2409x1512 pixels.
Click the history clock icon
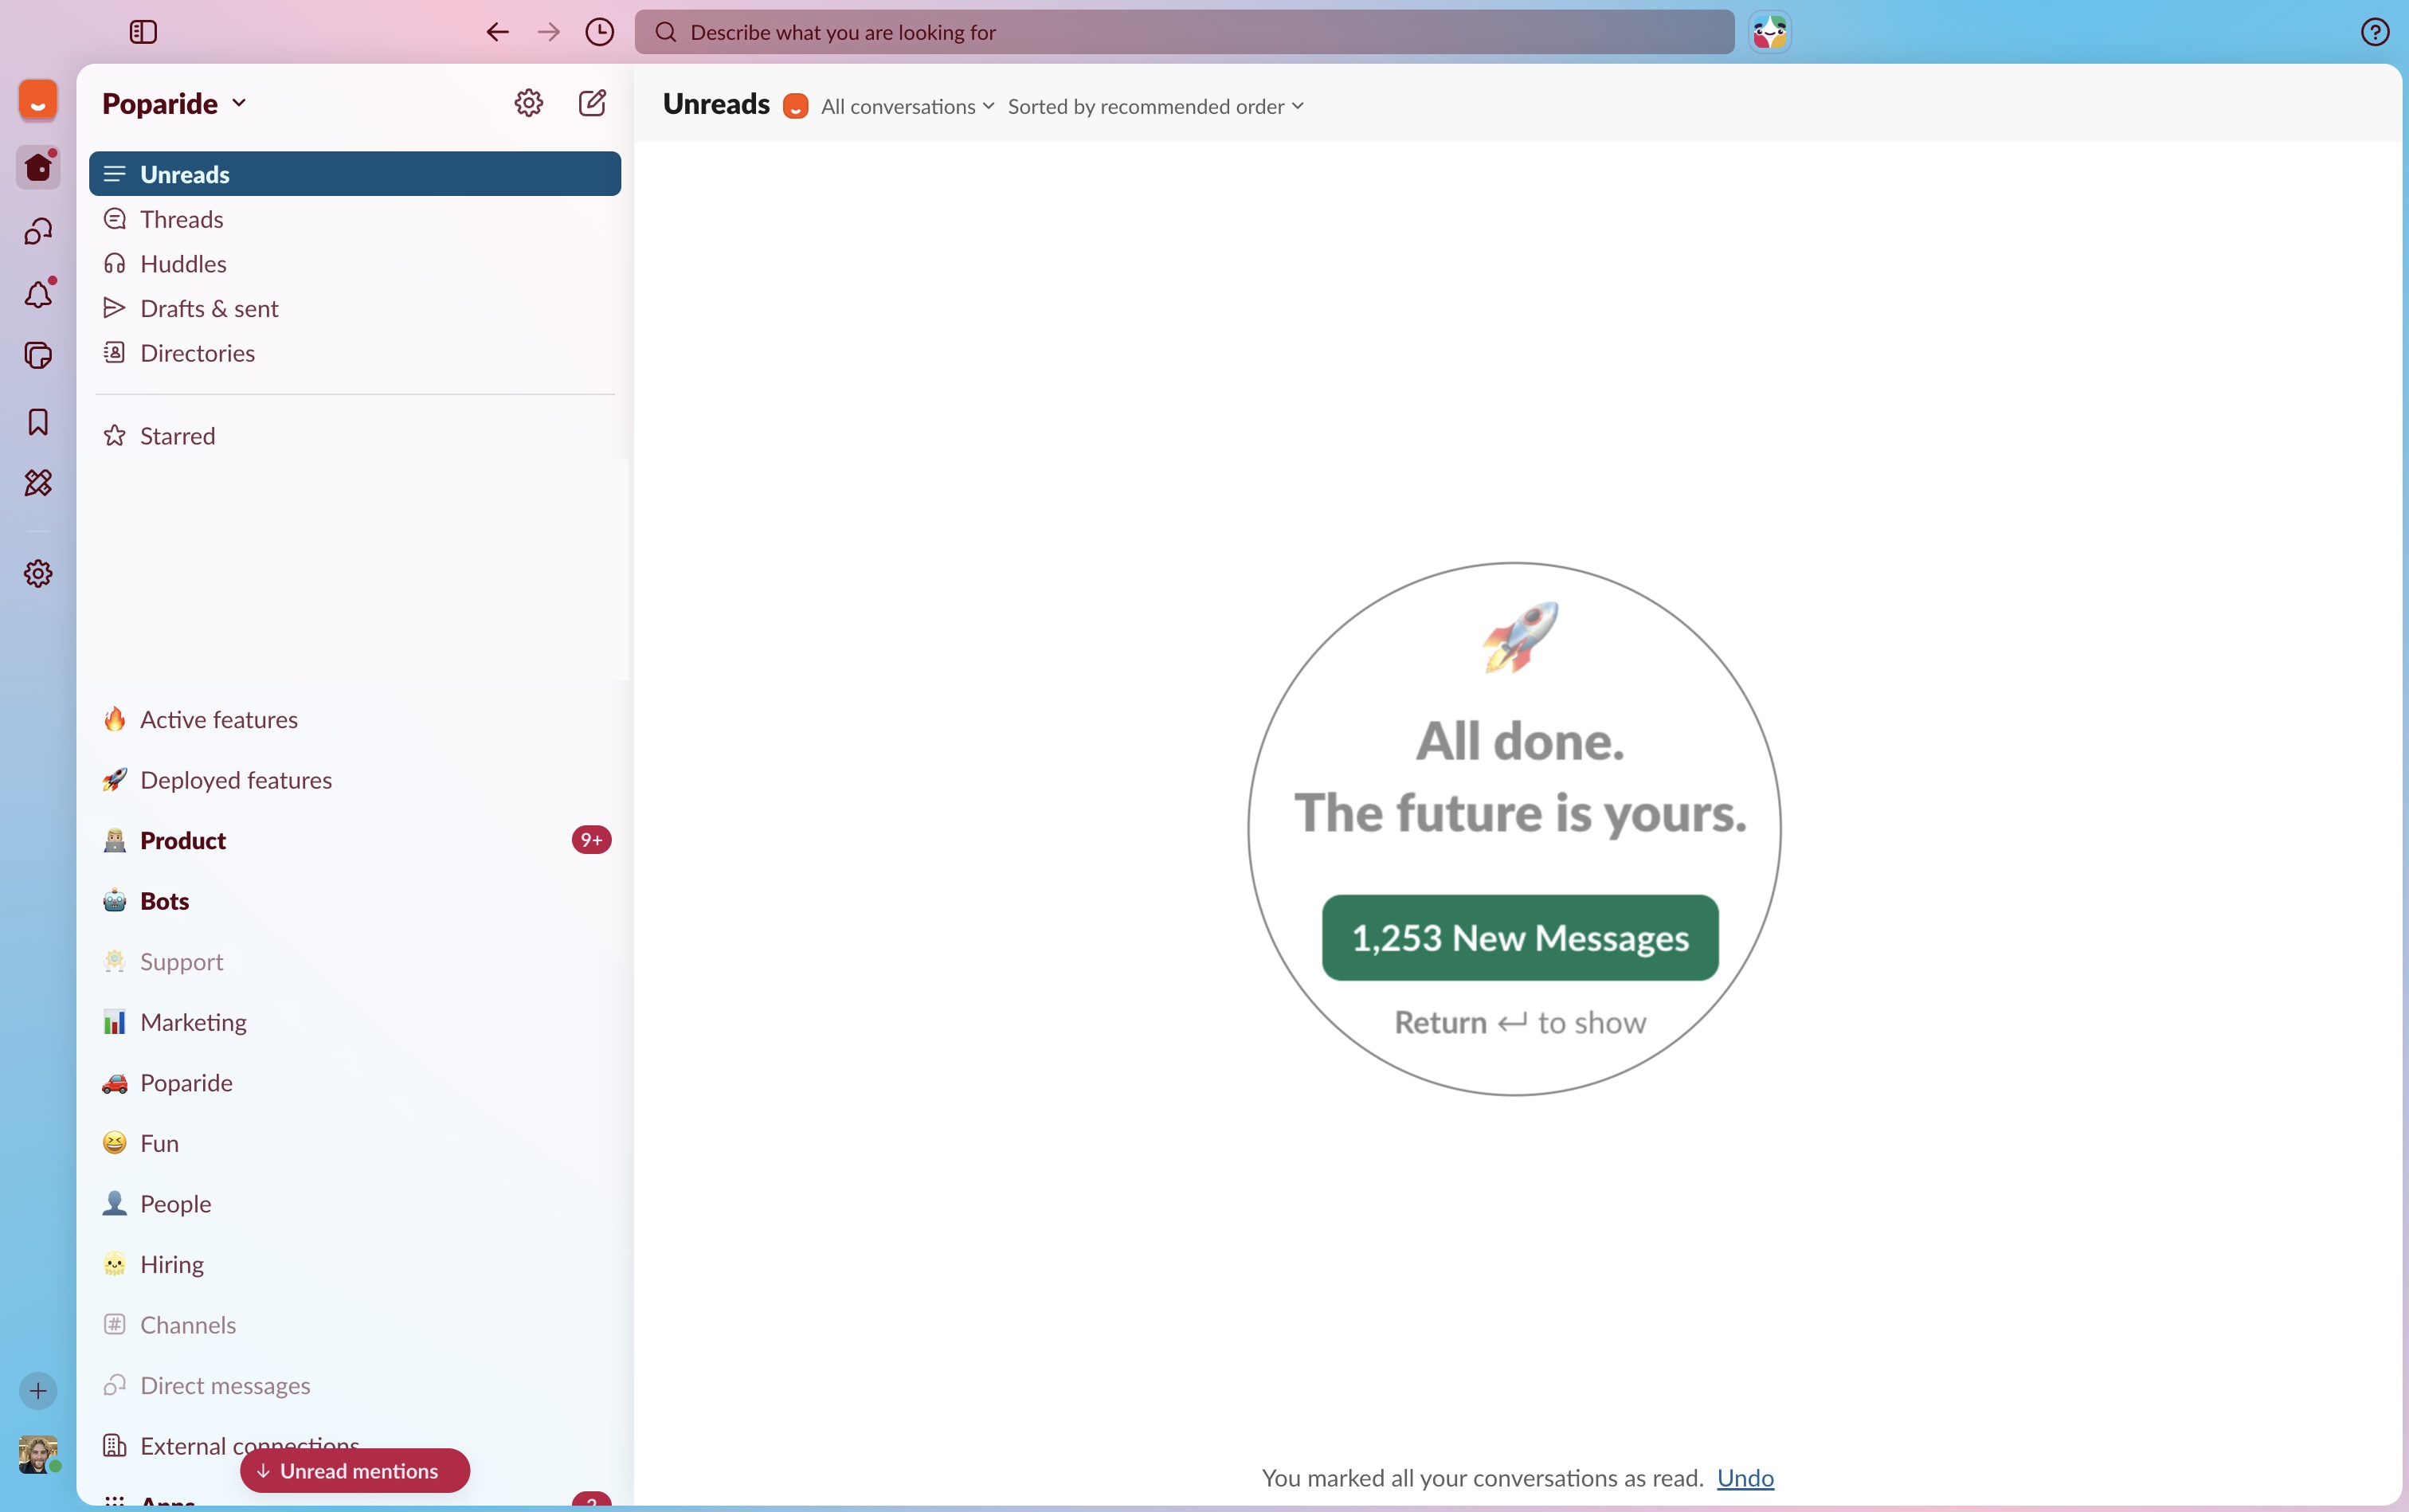(599, 32)
